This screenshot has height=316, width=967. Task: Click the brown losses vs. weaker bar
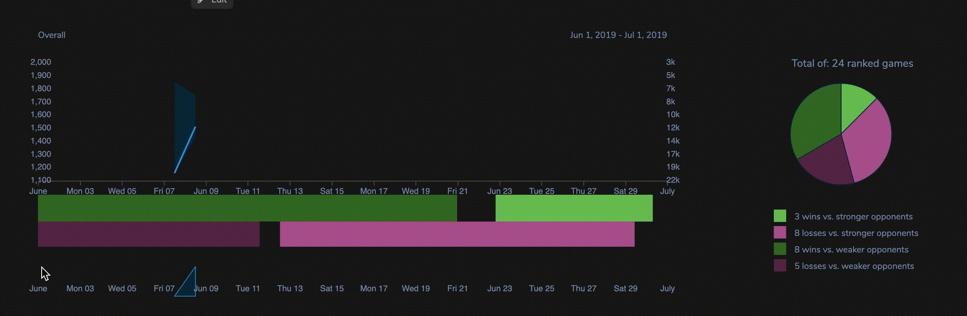(x=149, y=234)
